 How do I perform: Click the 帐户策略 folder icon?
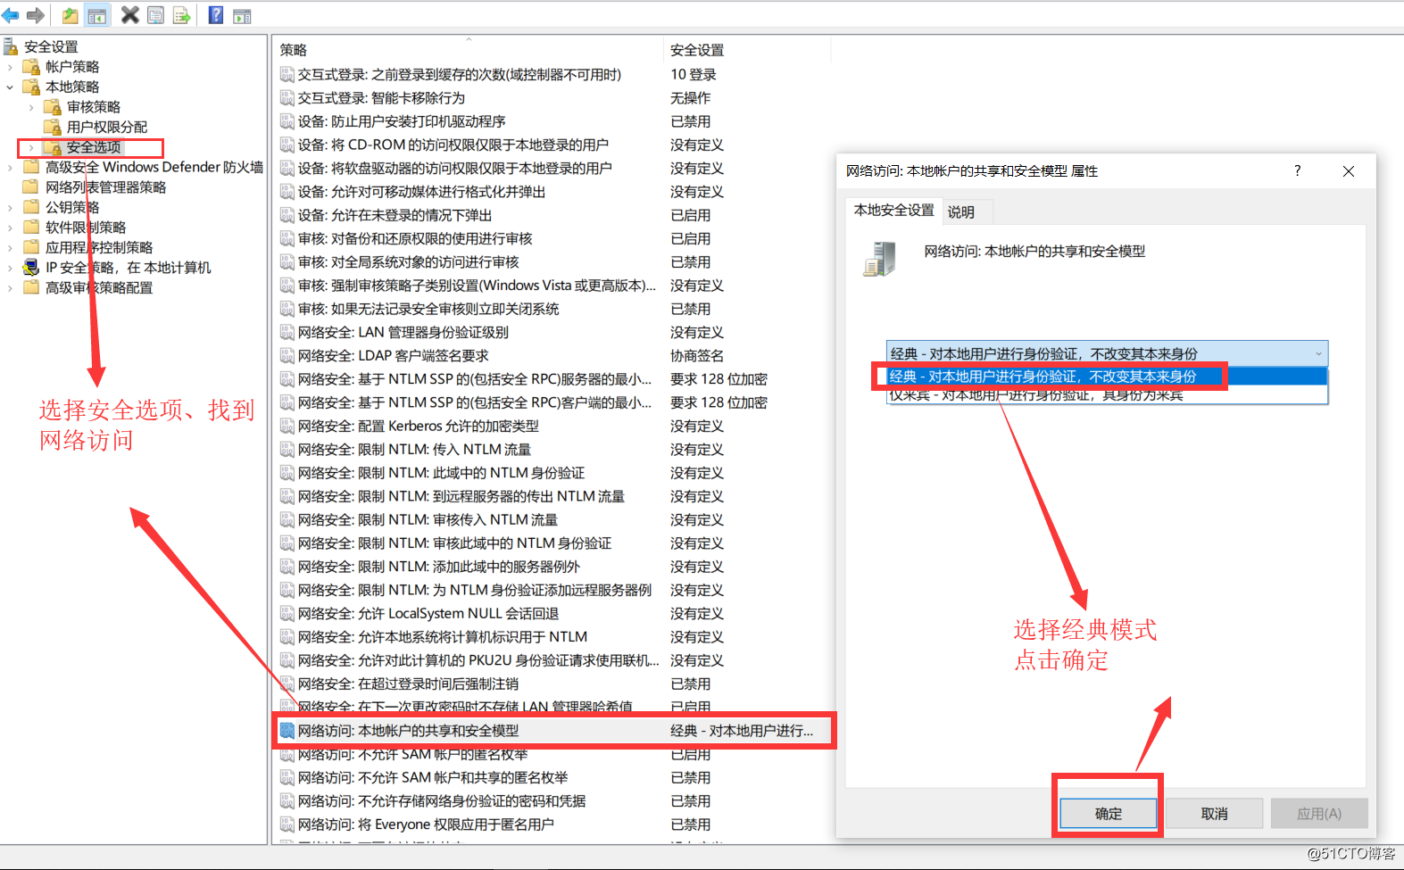pos(32,66)
